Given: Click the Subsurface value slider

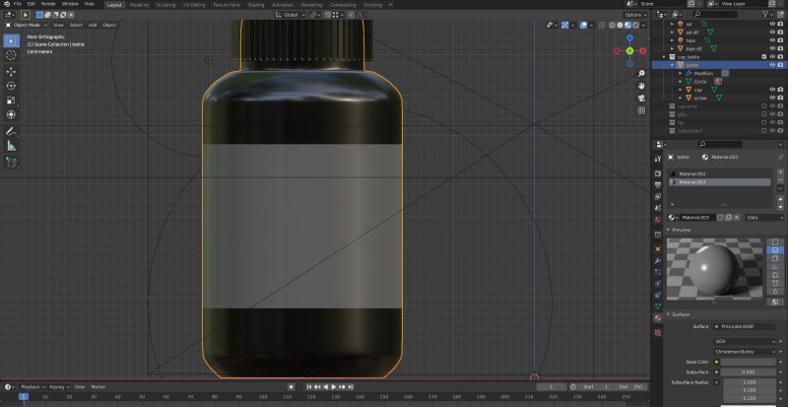Looking at the screenshot, I should pos(750,373).
